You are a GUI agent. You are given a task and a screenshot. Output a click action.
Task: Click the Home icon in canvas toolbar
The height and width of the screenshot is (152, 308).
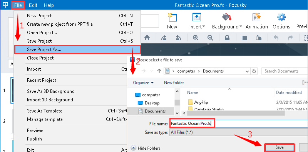(147, 38)
